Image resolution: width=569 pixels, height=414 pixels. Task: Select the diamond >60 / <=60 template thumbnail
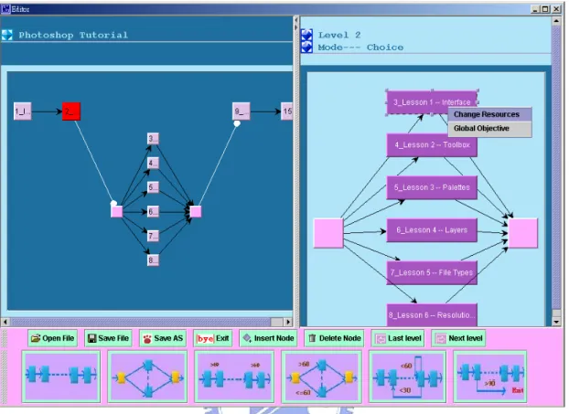pos(321,377)
